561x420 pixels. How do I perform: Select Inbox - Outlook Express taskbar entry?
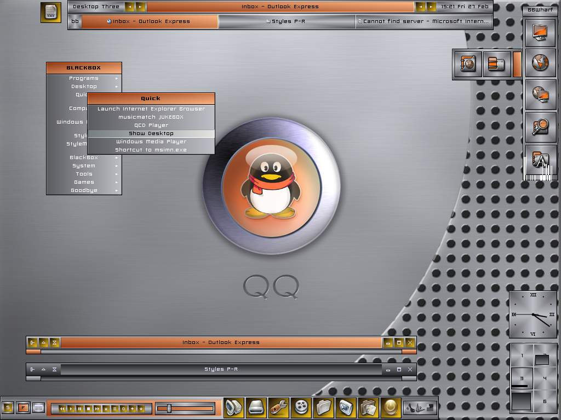point(150,21)
